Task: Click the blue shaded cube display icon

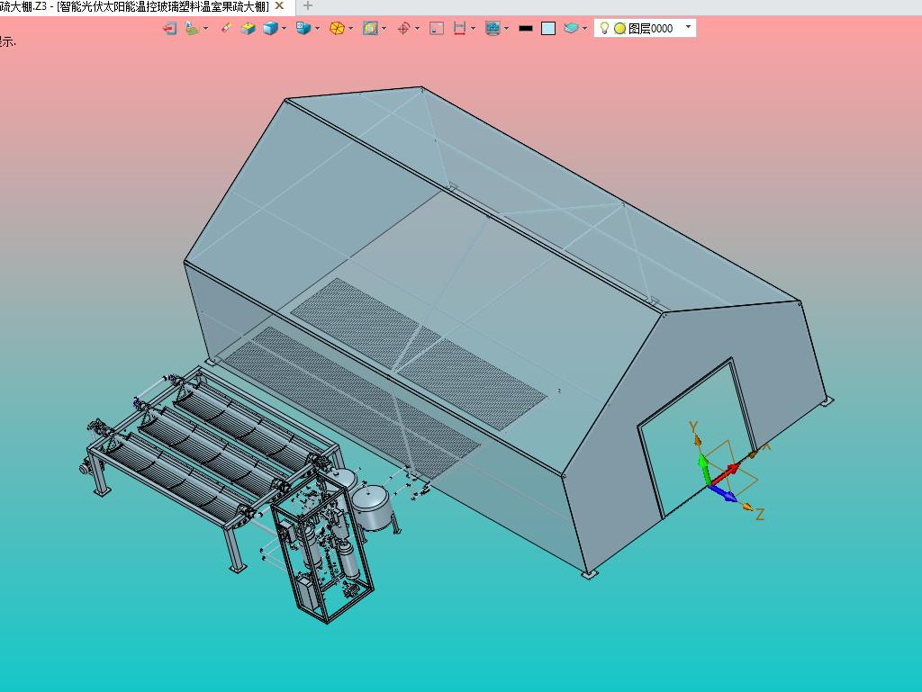Action: point(270,28)
